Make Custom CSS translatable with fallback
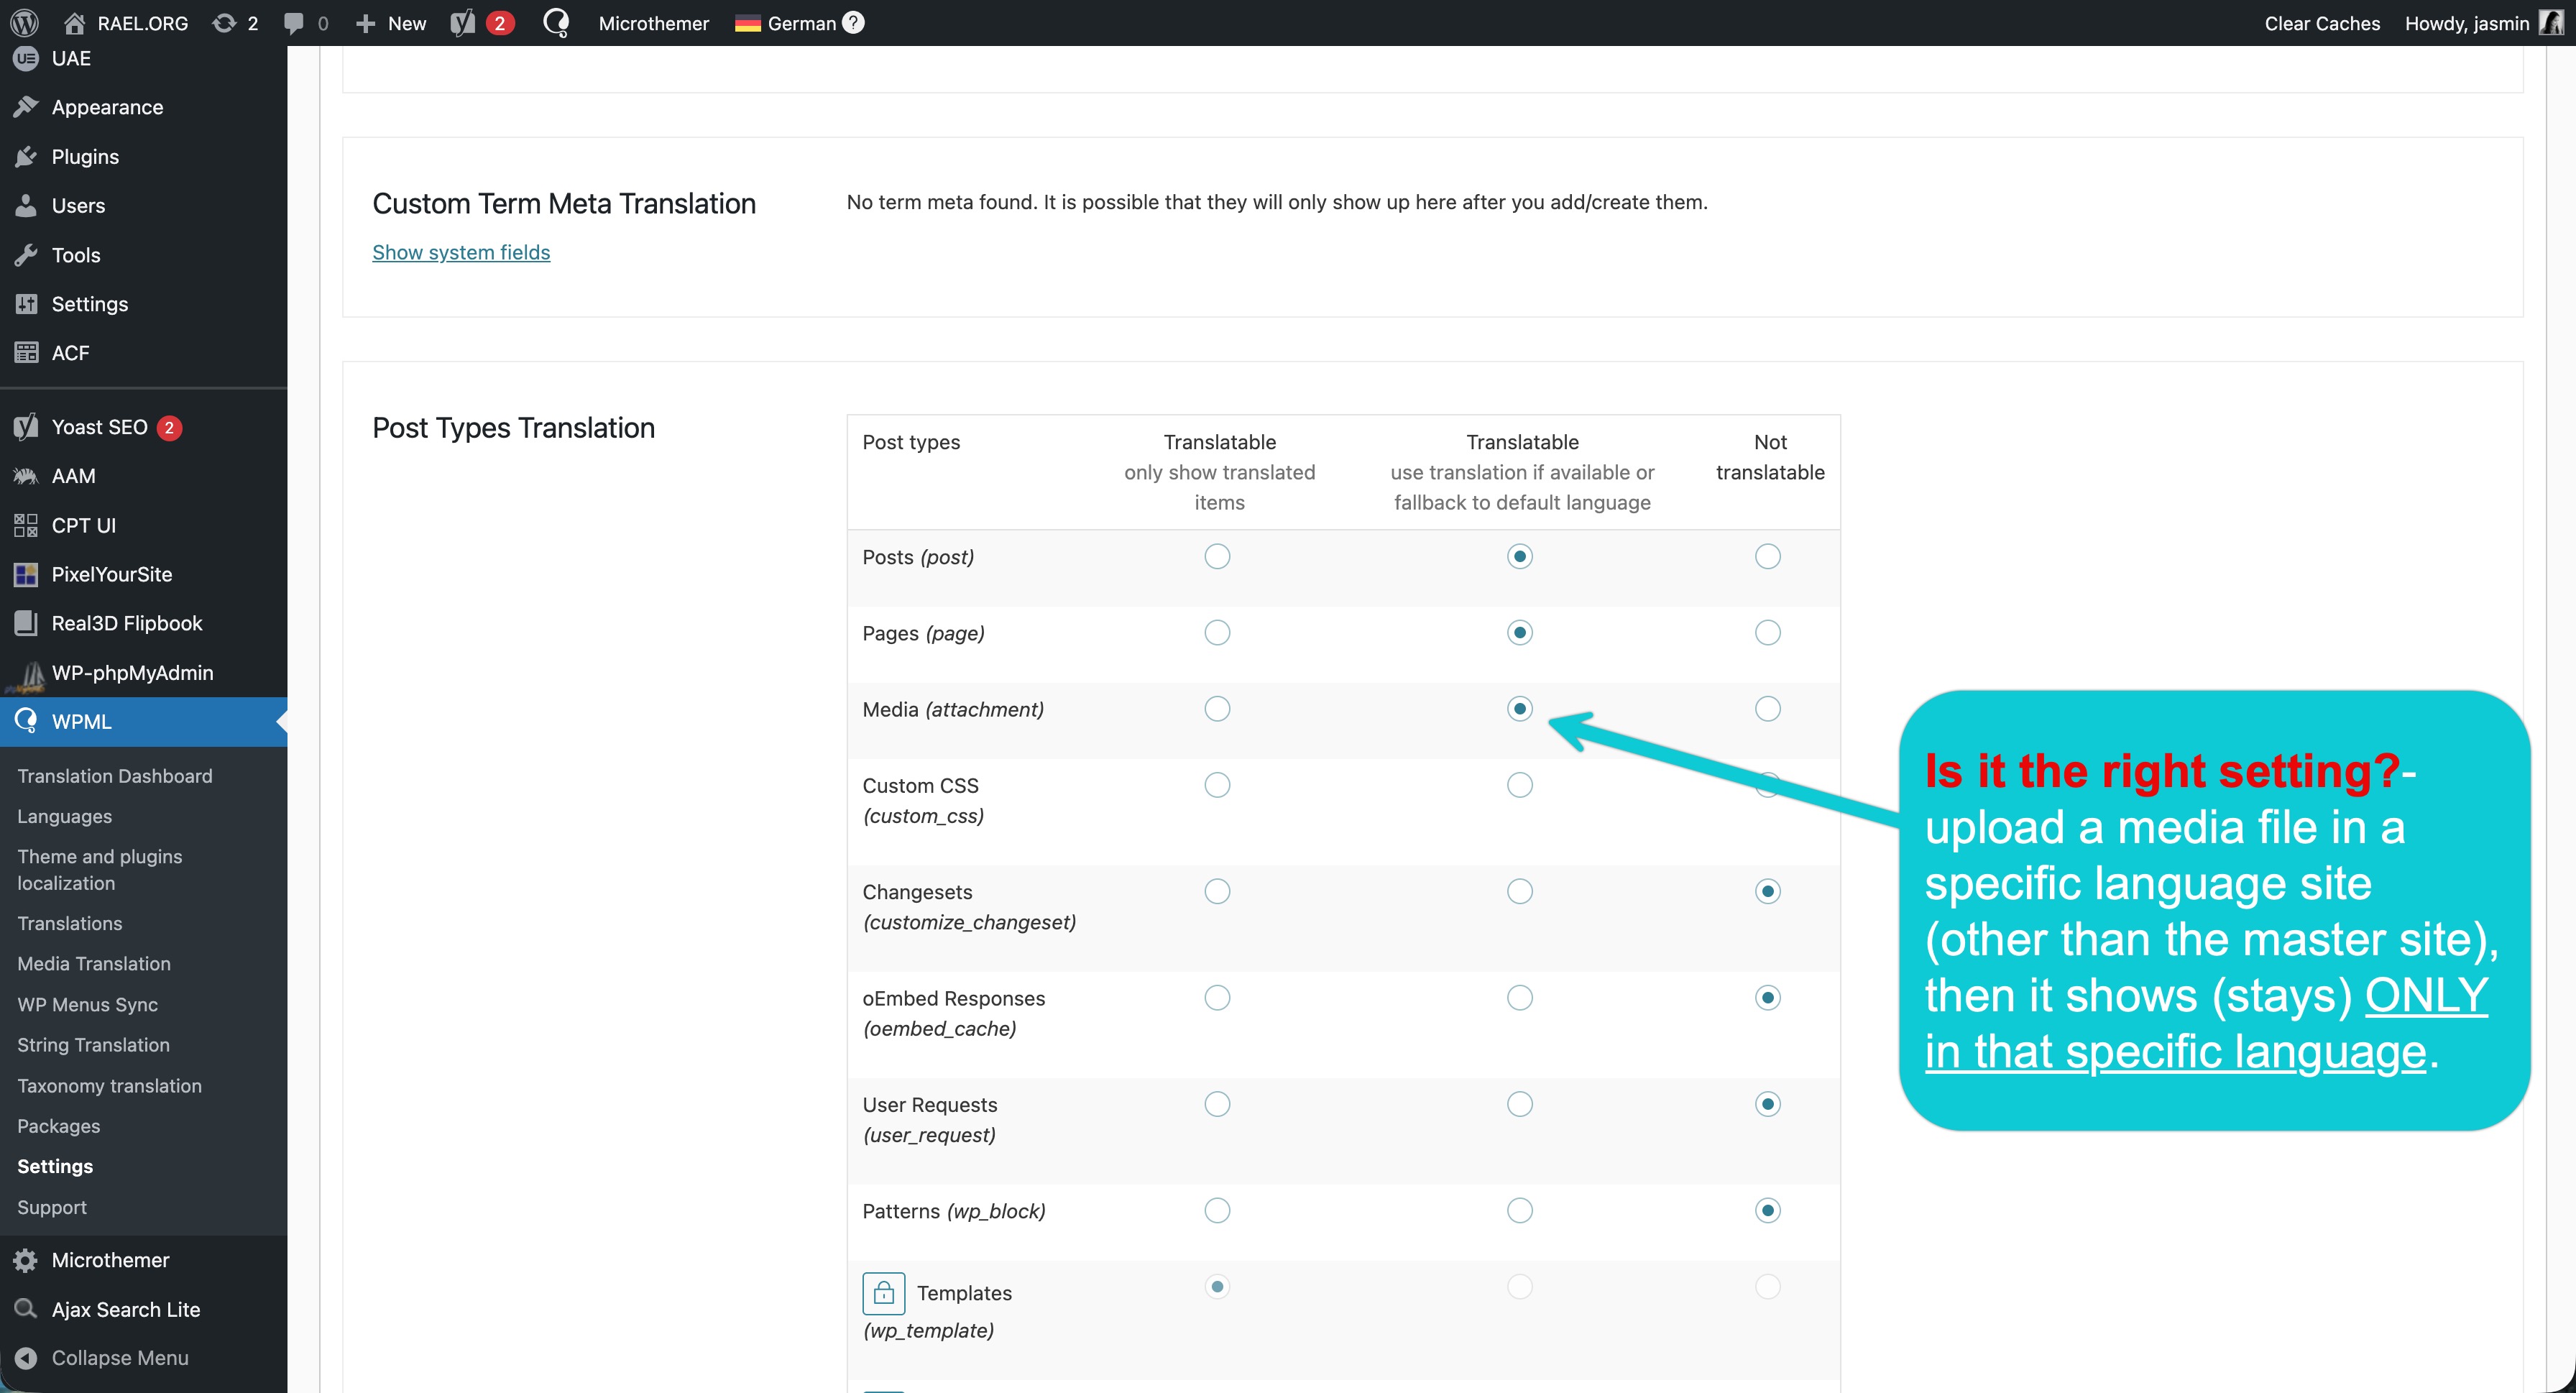 (1519, 785)
